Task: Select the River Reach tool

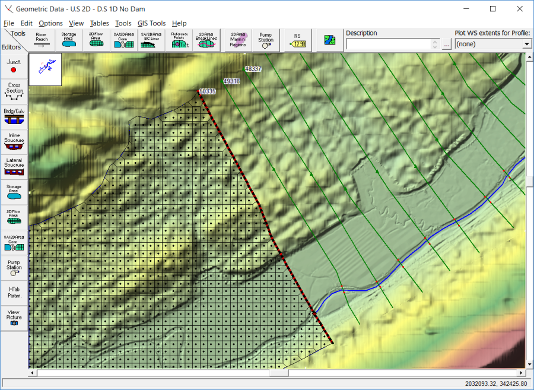Action: pos(41,40)
